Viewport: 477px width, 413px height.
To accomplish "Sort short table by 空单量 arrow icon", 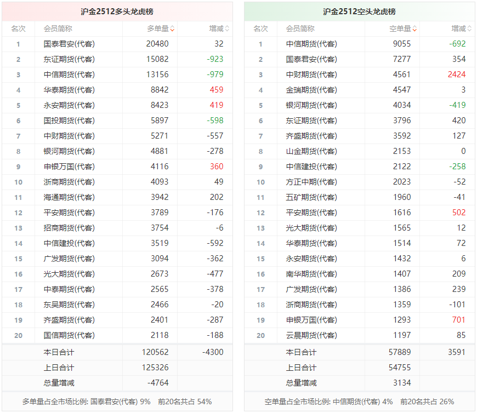I will [x=414, y=29].
